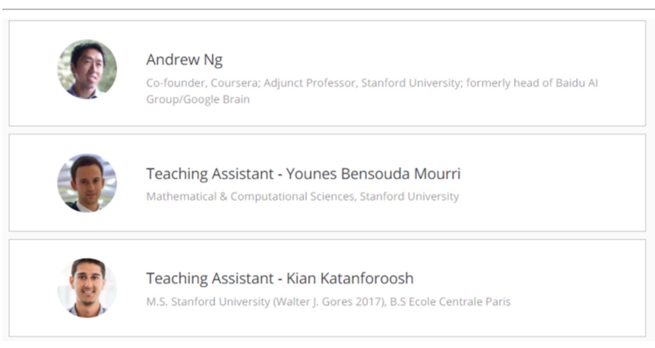This screenshot has height=348, width=655.
Task: Click Andrew Ng's profile photo
Action: (87, 69)
